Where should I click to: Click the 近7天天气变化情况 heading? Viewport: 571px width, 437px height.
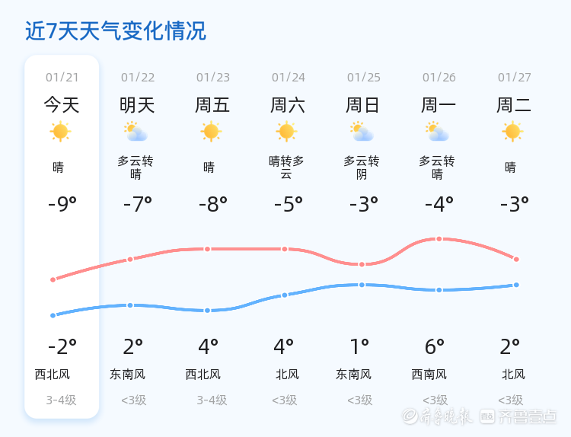pos(116,31)
